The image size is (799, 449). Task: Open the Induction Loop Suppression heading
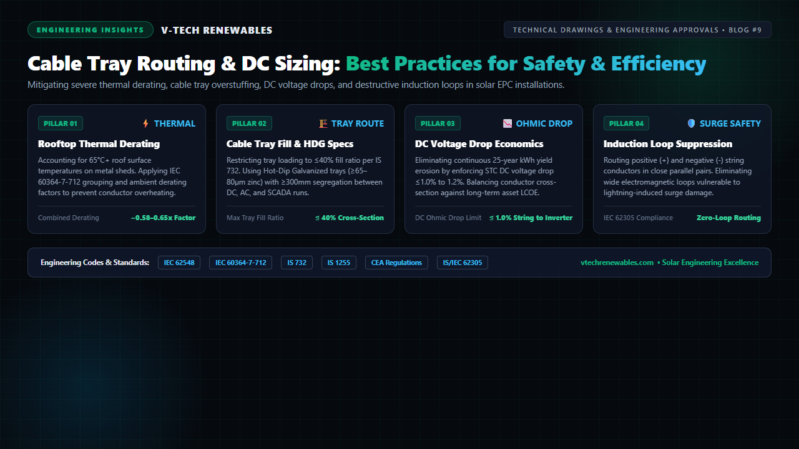[x=668, y=144]
